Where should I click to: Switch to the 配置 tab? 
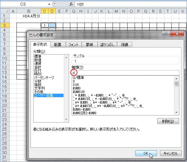pos(58,45)
